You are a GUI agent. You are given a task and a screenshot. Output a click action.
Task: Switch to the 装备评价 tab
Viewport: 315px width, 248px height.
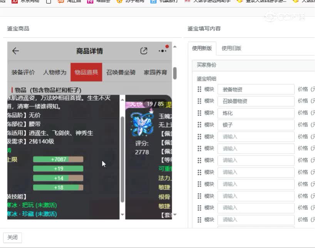coord(23,72)
